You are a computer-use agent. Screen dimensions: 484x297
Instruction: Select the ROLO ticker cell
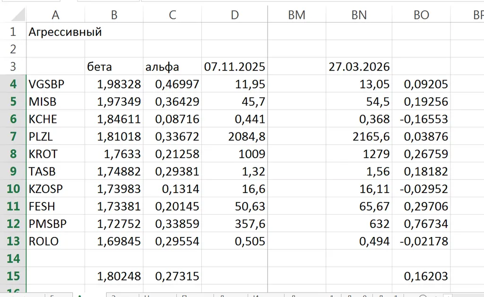pos(56,241)
